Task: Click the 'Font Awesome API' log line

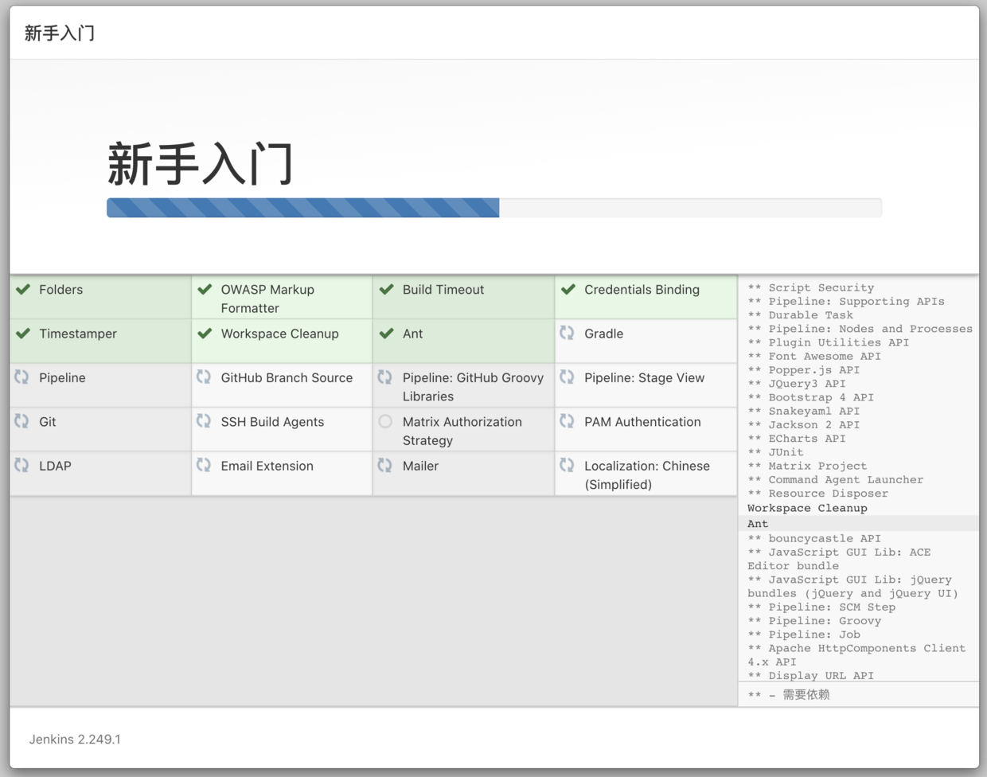Action: pos(814,356)
